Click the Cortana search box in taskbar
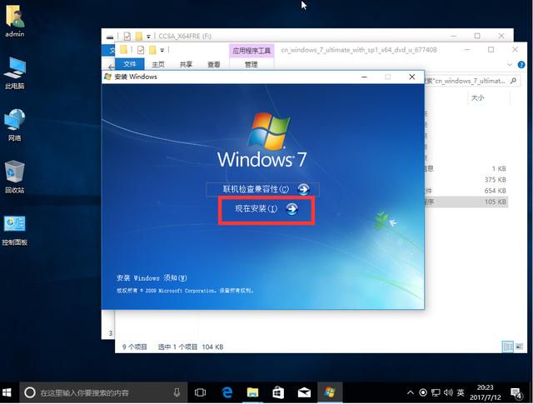Viewport: 533px width, 404px height. point(103,393)
